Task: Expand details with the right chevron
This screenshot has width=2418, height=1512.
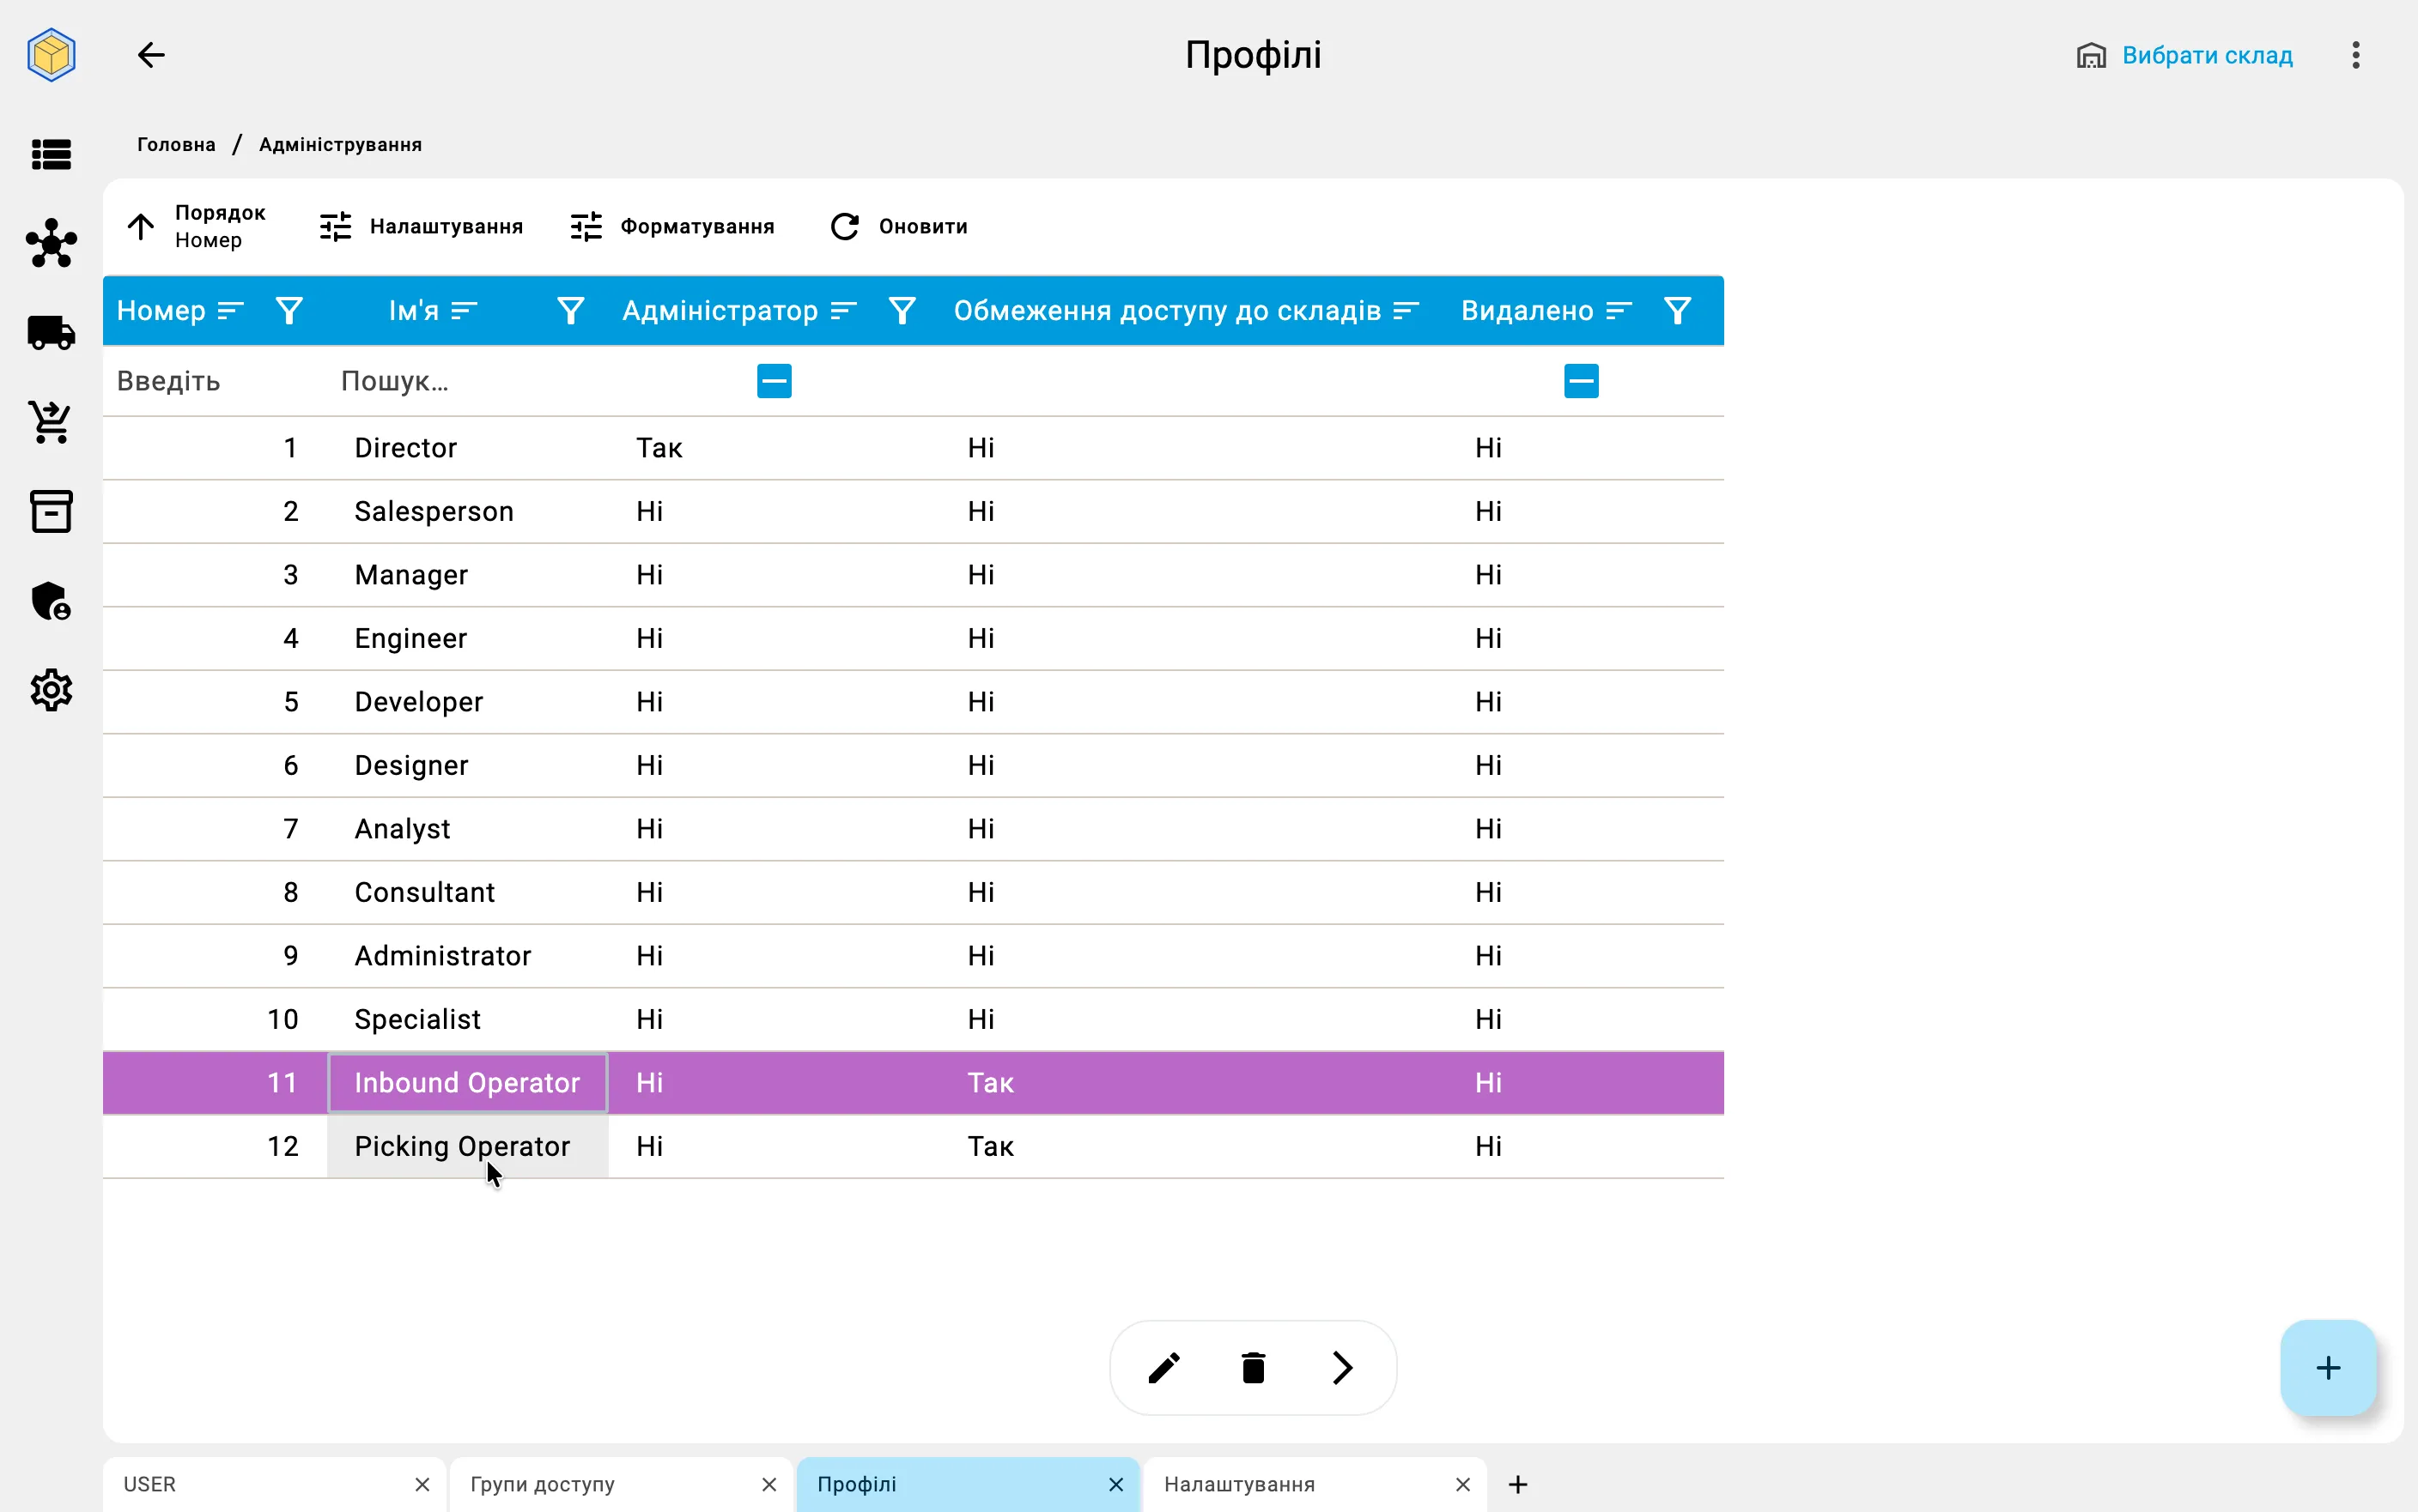Action: tap(1343, 1367)
